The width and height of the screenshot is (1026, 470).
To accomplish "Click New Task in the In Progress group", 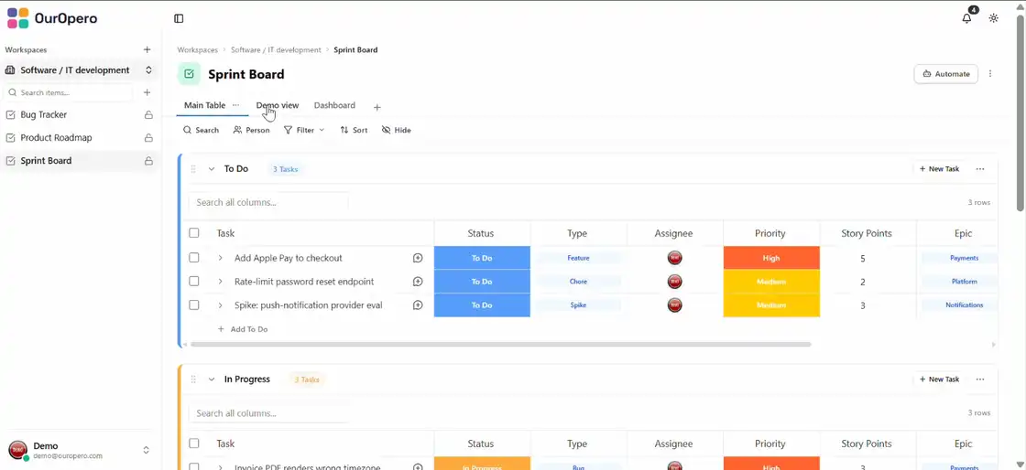I will click(x=939, y=379).
